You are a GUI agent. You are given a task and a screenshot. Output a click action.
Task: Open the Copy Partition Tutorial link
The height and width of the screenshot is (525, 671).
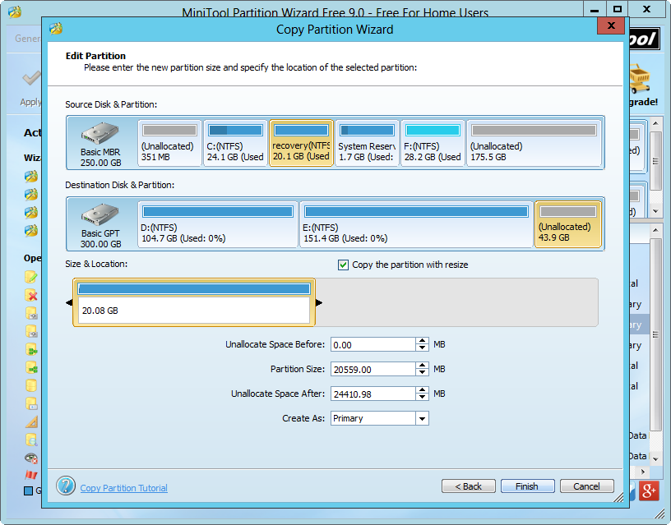click(x=123, y=488)
